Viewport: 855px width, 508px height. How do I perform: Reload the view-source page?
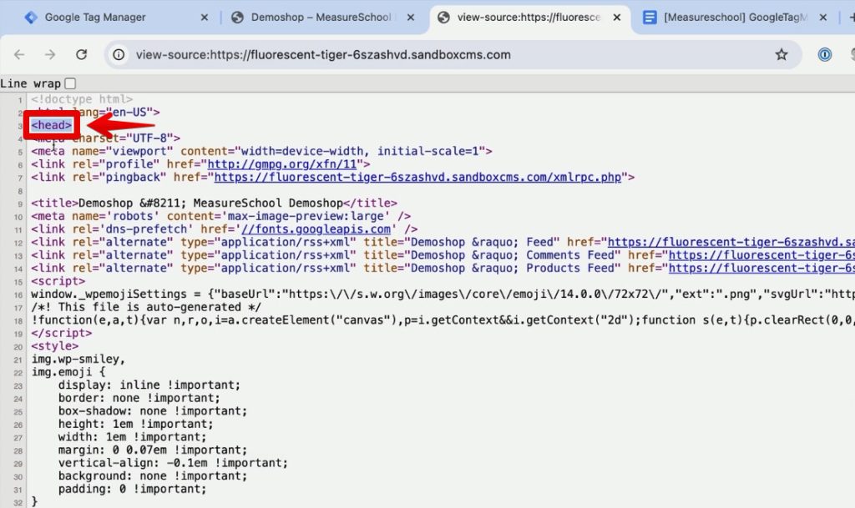[81, 54]
